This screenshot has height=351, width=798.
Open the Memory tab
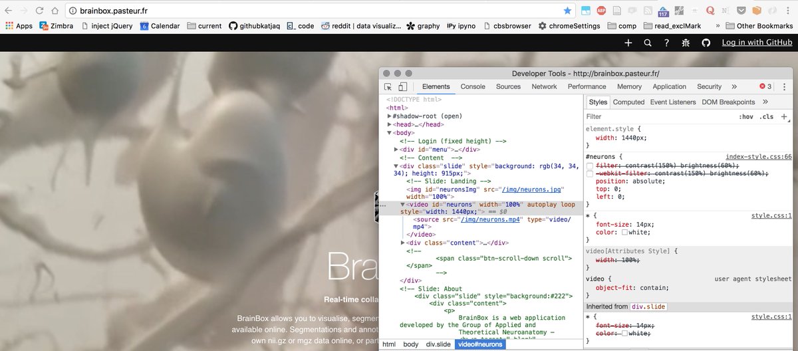[629, 86]
